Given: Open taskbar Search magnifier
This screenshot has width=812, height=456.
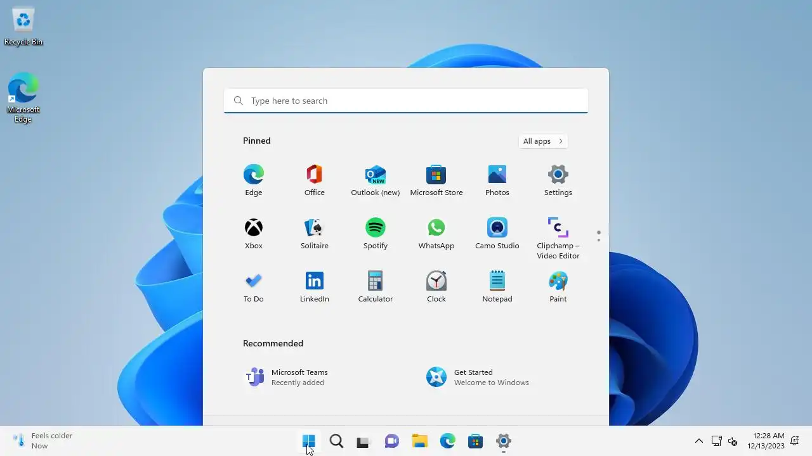Looking at the screenshot, I should (x=336, y=441).
